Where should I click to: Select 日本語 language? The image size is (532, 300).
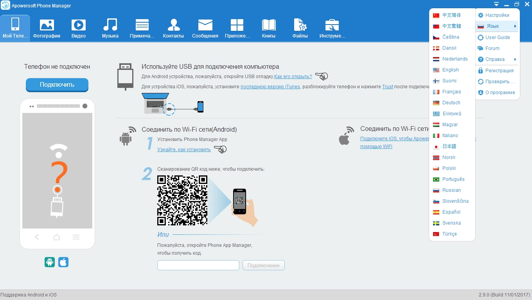[x=452, y=146]
